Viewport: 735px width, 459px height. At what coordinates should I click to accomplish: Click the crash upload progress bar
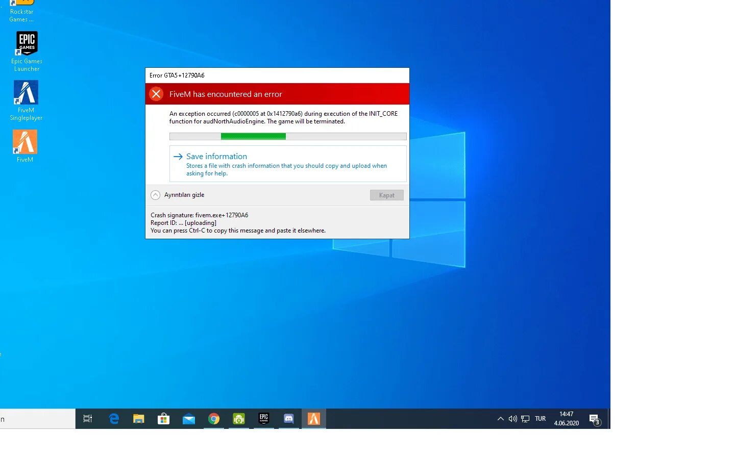click(288, 136)
